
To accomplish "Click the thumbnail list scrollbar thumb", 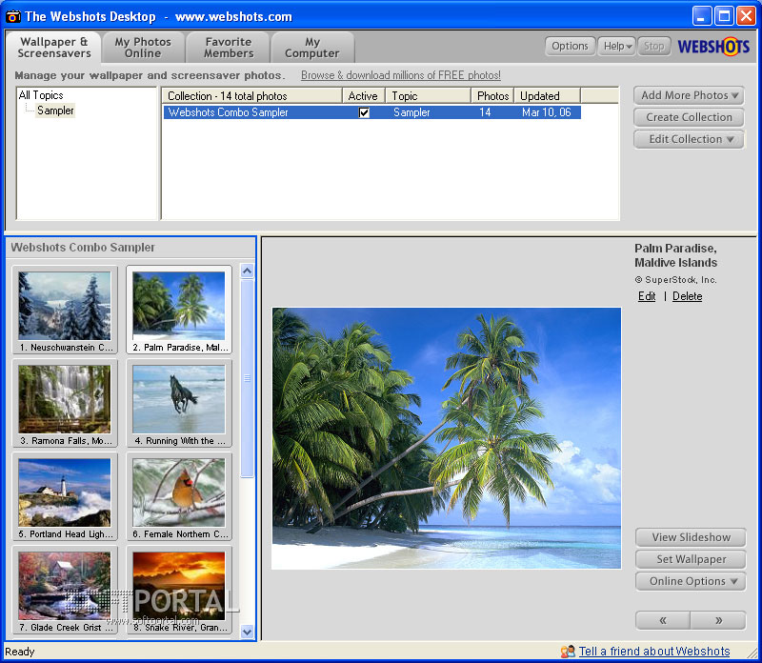I will (x=248, y=378).
